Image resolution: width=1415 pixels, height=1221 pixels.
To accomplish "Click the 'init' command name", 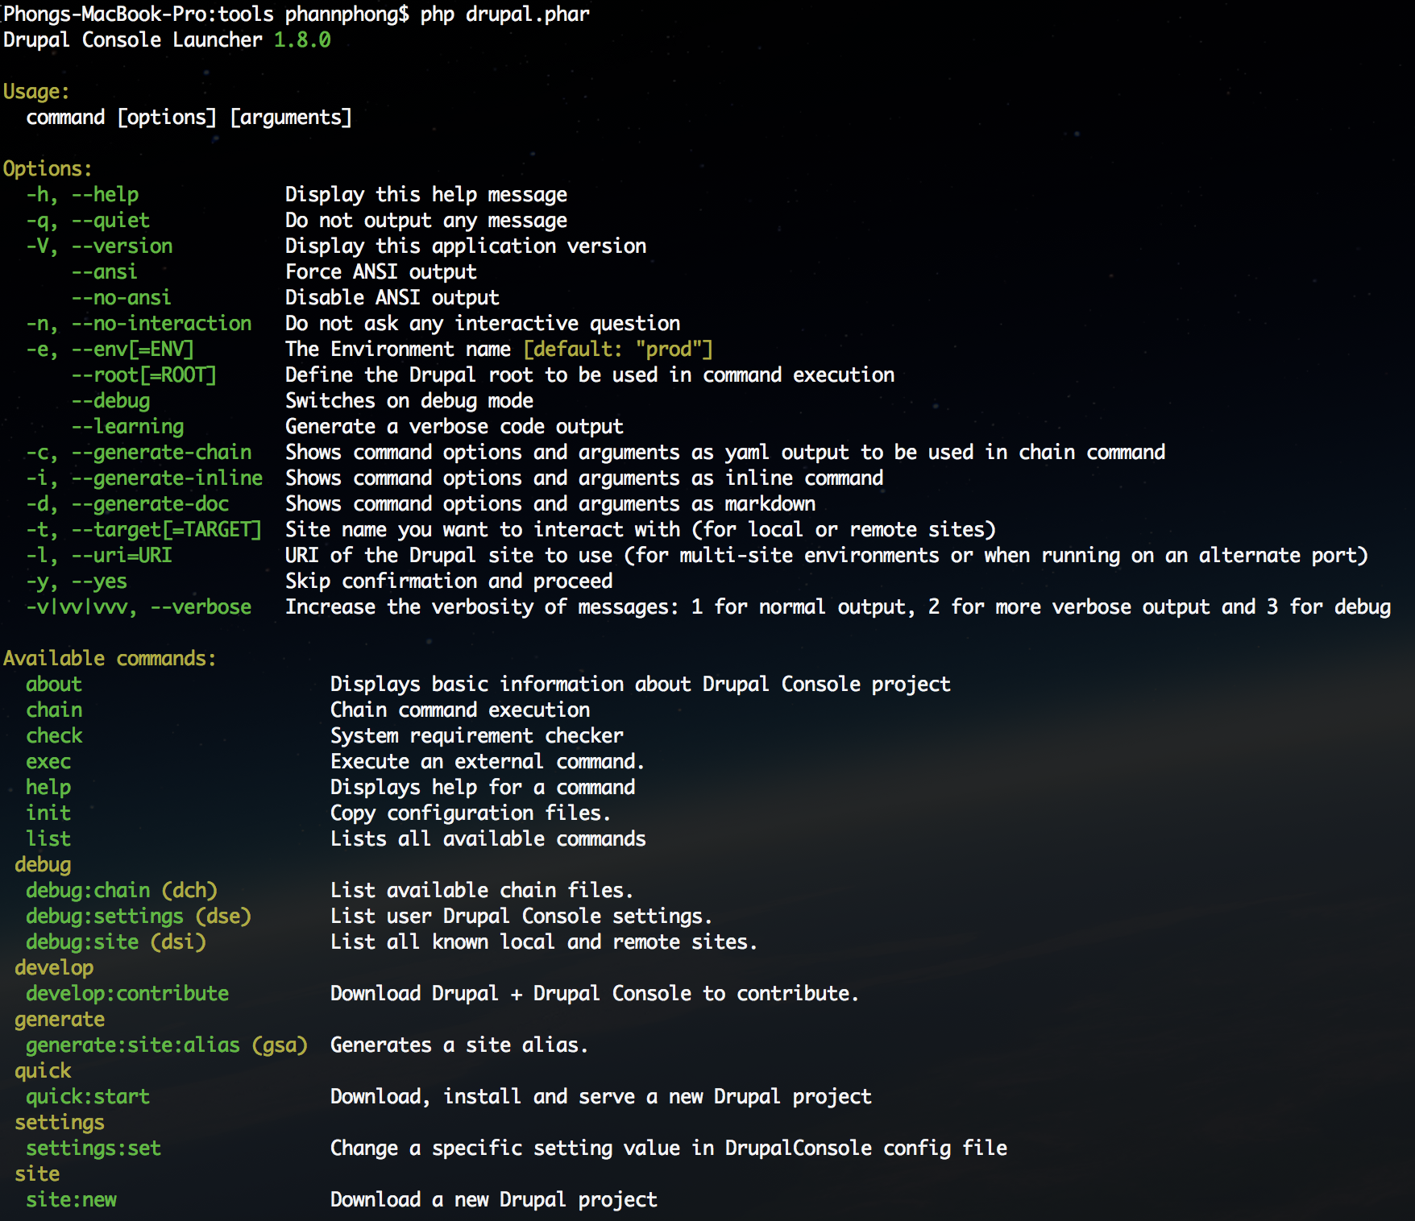I will tap(48, 813).
